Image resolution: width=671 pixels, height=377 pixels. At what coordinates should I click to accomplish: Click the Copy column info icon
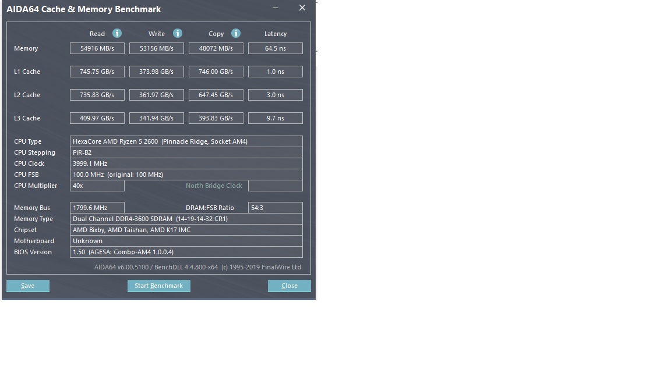click(236, 33)
